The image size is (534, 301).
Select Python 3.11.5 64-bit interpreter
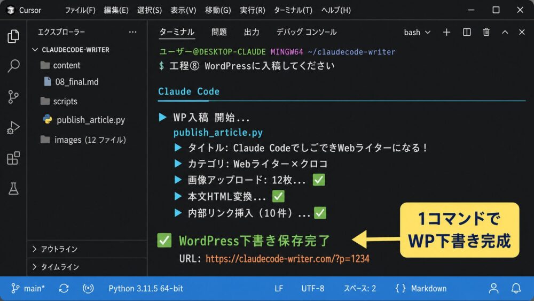point(146,288)
